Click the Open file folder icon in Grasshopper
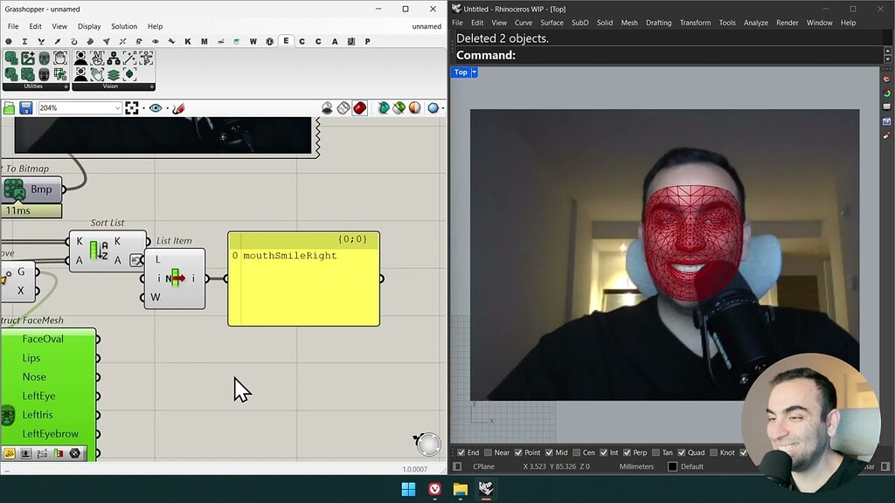 (x=10, y=108)
